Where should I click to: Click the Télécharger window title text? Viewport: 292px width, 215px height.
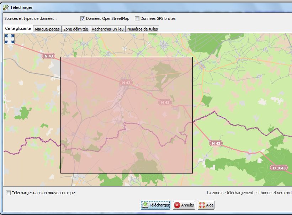tap(21, 7)
